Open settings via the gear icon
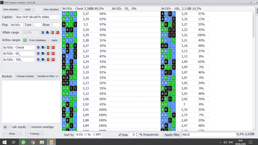 tap(5, 127)
